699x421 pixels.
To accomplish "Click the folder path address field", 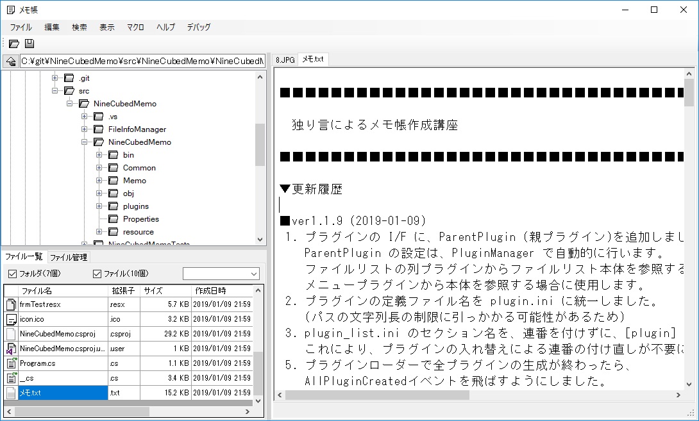I will click(142, 62).
